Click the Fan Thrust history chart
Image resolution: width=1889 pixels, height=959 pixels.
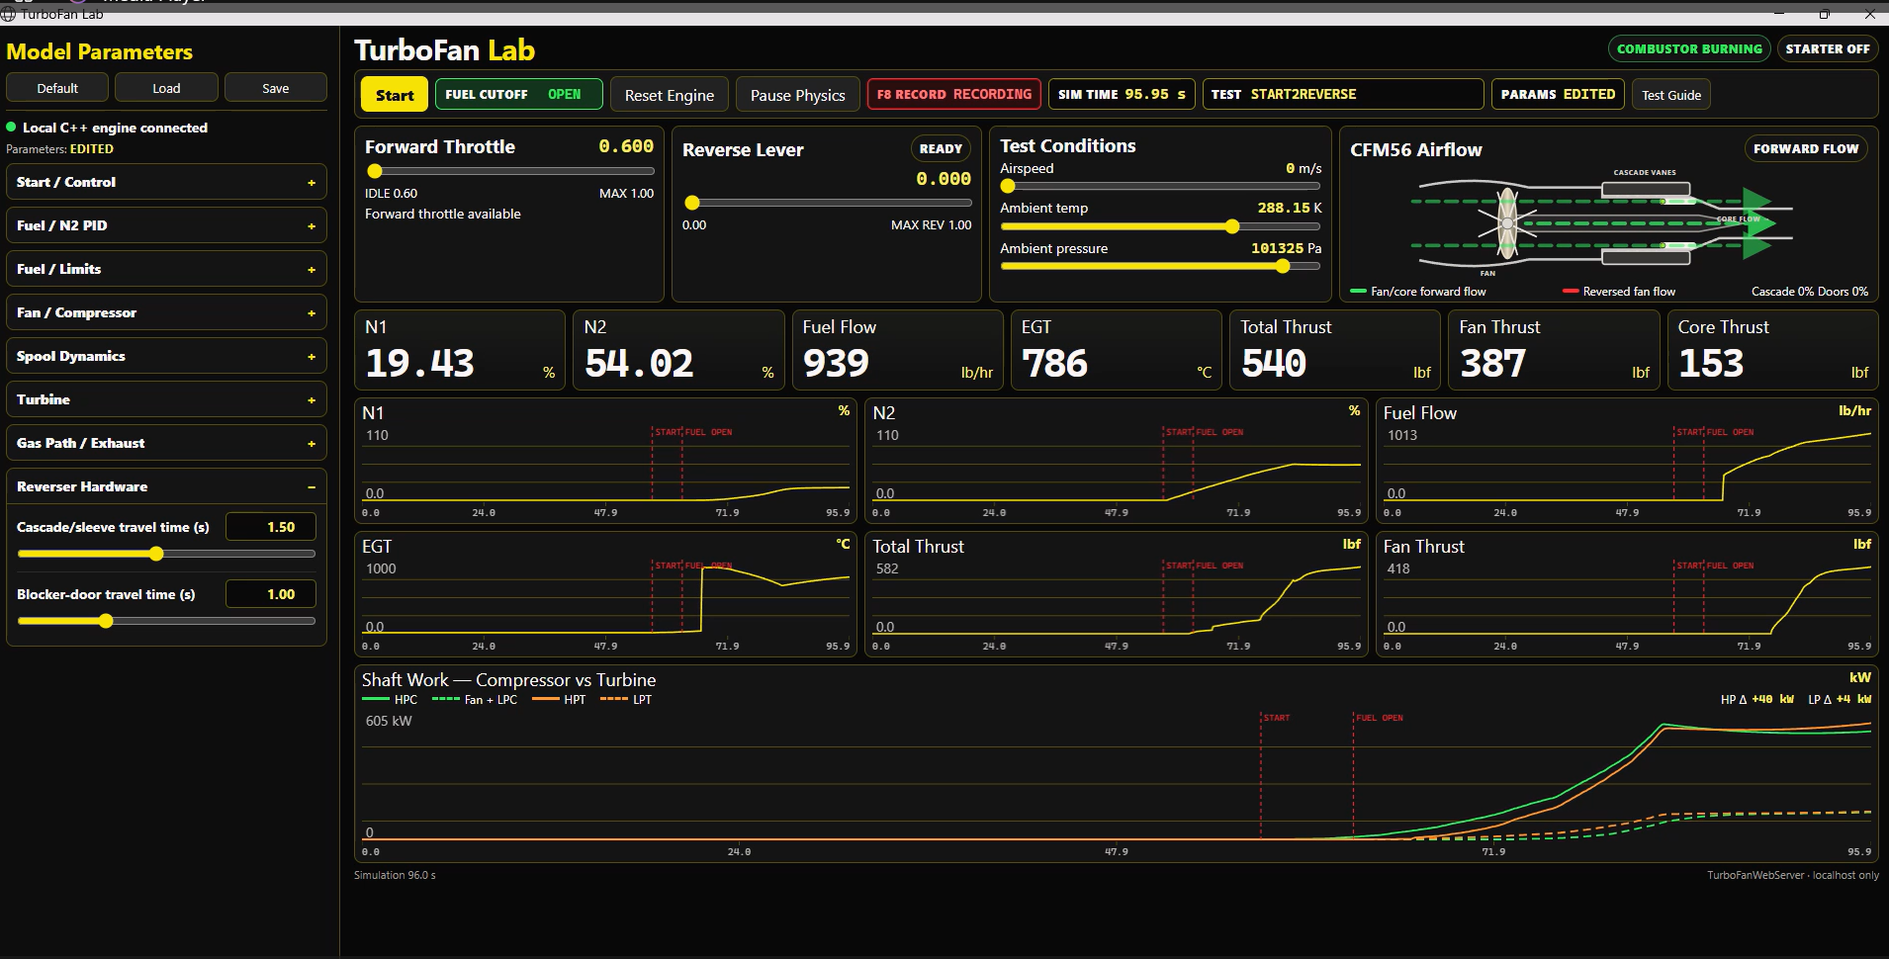tap(1627, 594)
